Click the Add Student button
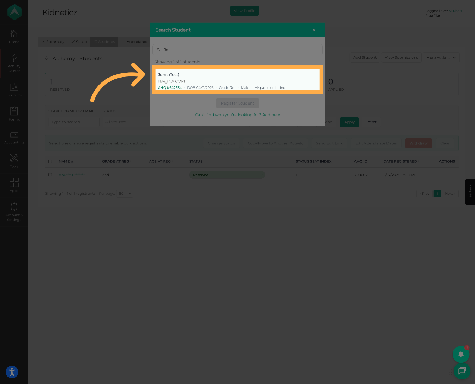The image size is (475, 384). 364,58
